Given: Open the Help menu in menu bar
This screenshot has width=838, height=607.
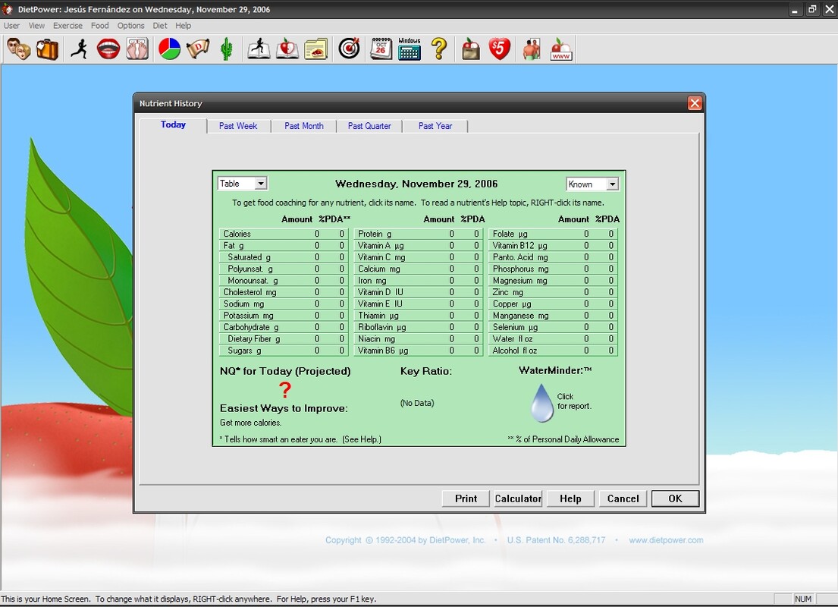Looking at the screenshot, I should 183,26.
